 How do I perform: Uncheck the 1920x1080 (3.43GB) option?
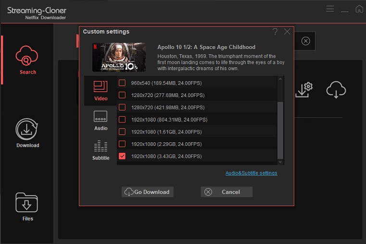[122, 156]
